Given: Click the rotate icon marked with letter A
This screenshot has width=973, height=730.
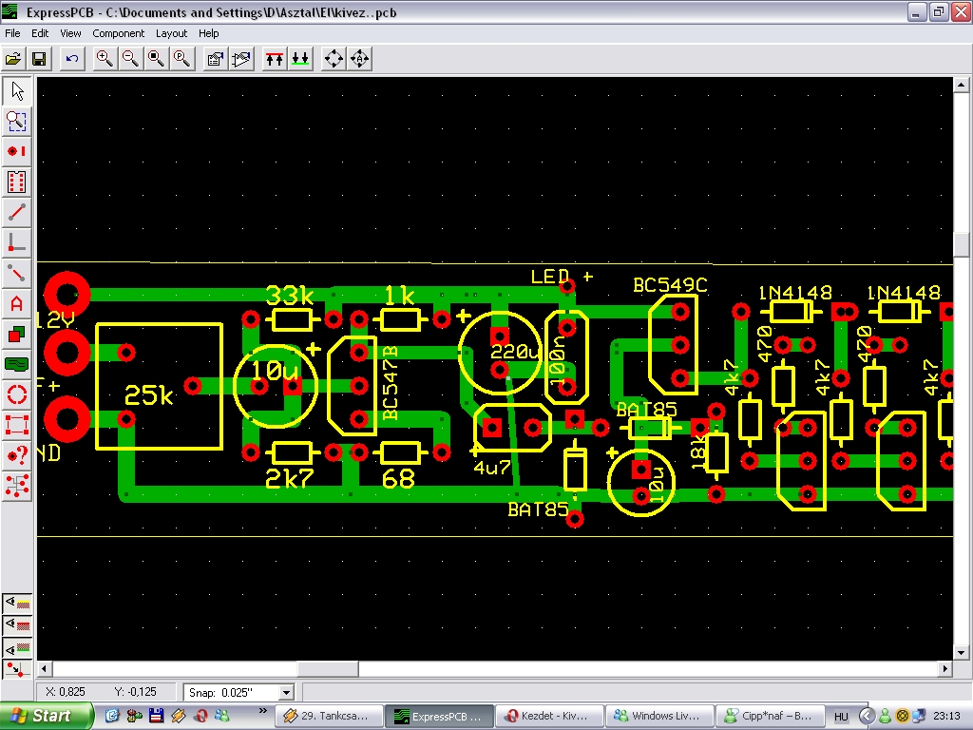Looking at the screenshot, I should click(359, 59).
